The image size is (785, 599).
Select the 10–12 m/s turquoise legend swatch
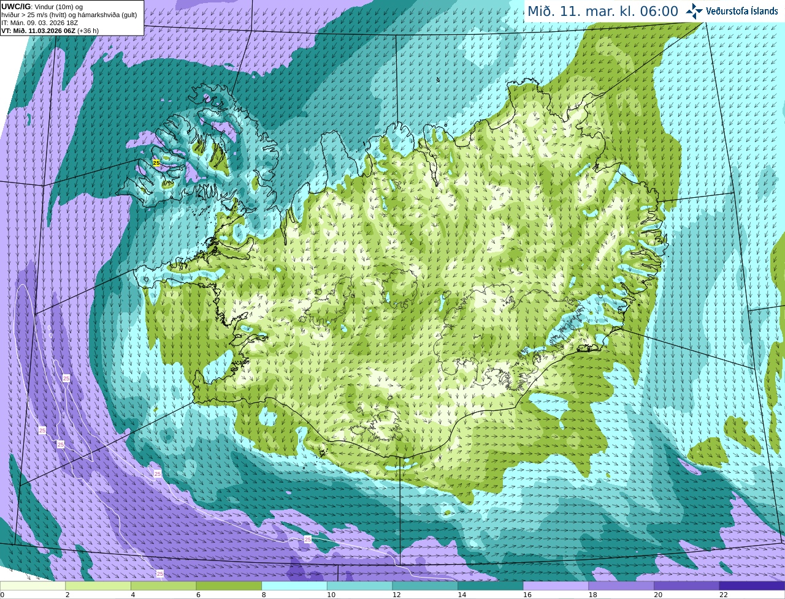pyautogui.click(x=360, y=586)
